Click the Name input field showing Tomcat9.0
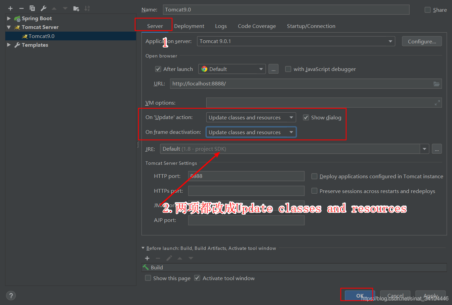This screenshot has height=305, width=452. click(x=286, y=9)
